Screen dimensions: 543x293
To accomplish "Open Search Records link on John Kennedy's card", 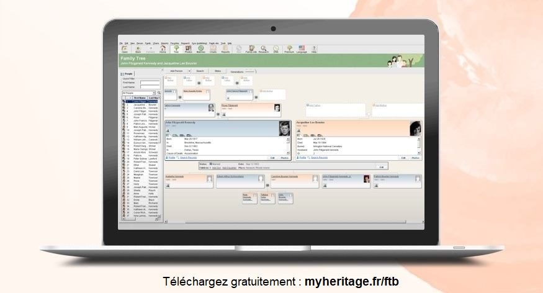I will [189, 158].
